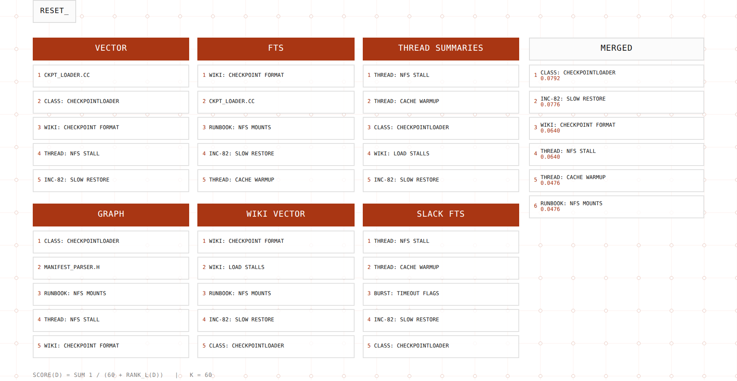This screenshot has width=737, height=381.
Task: Select the SLACK FTS panel header
Action: tap(441, 215)
